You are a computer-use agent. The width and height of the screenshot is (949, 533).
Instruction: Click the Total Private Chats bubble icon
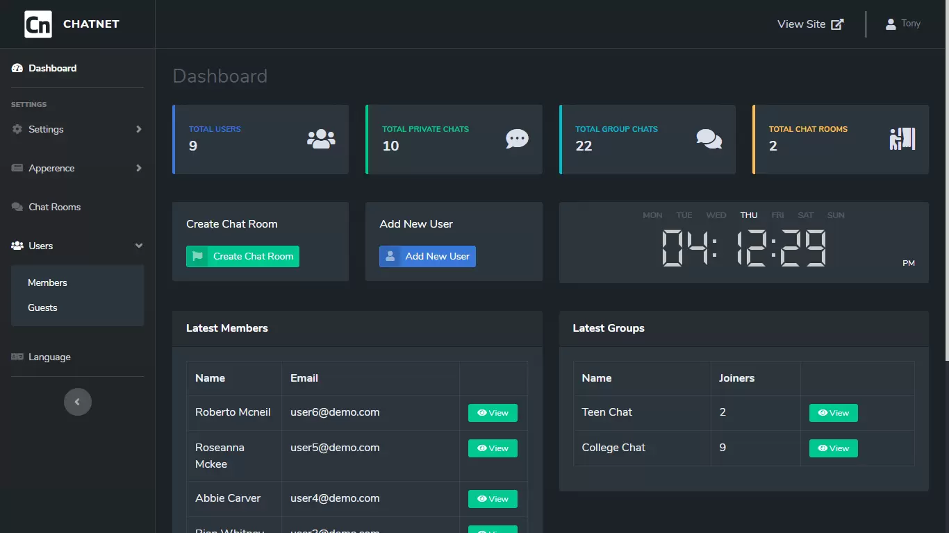[517, 139]
